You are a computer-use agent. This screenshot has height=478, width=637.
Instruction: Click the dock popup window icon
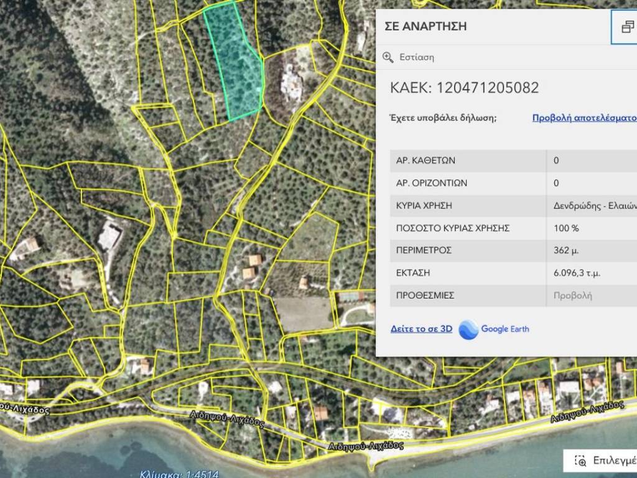[x=626, y=27]
